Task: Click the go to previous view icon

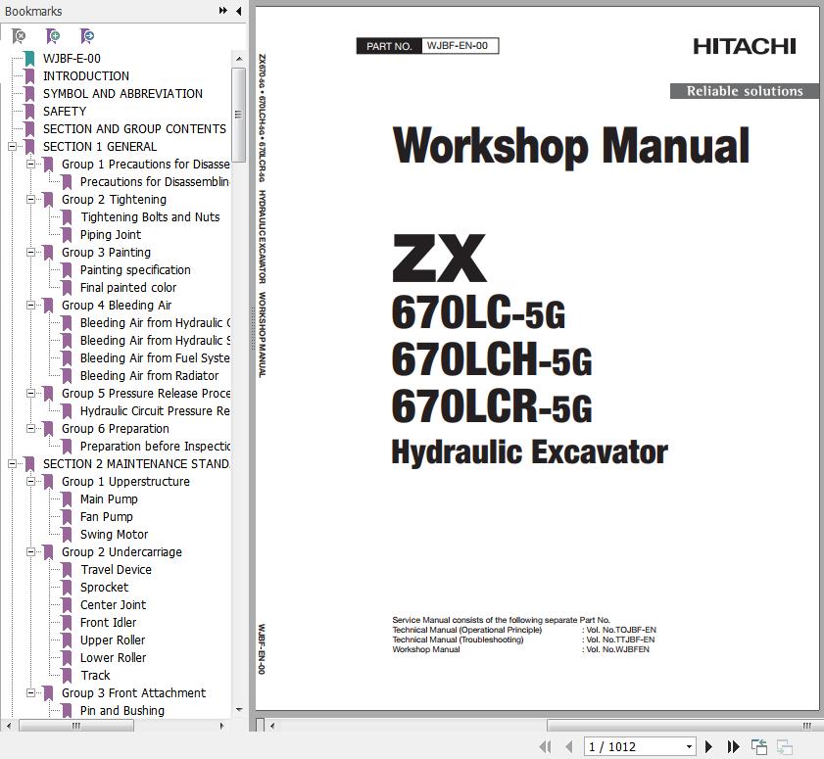Action: [x=758, y=746]
